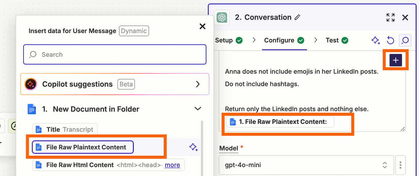Open the Model dropdown showing gpt-4o-mini

(x=306, y=165)
